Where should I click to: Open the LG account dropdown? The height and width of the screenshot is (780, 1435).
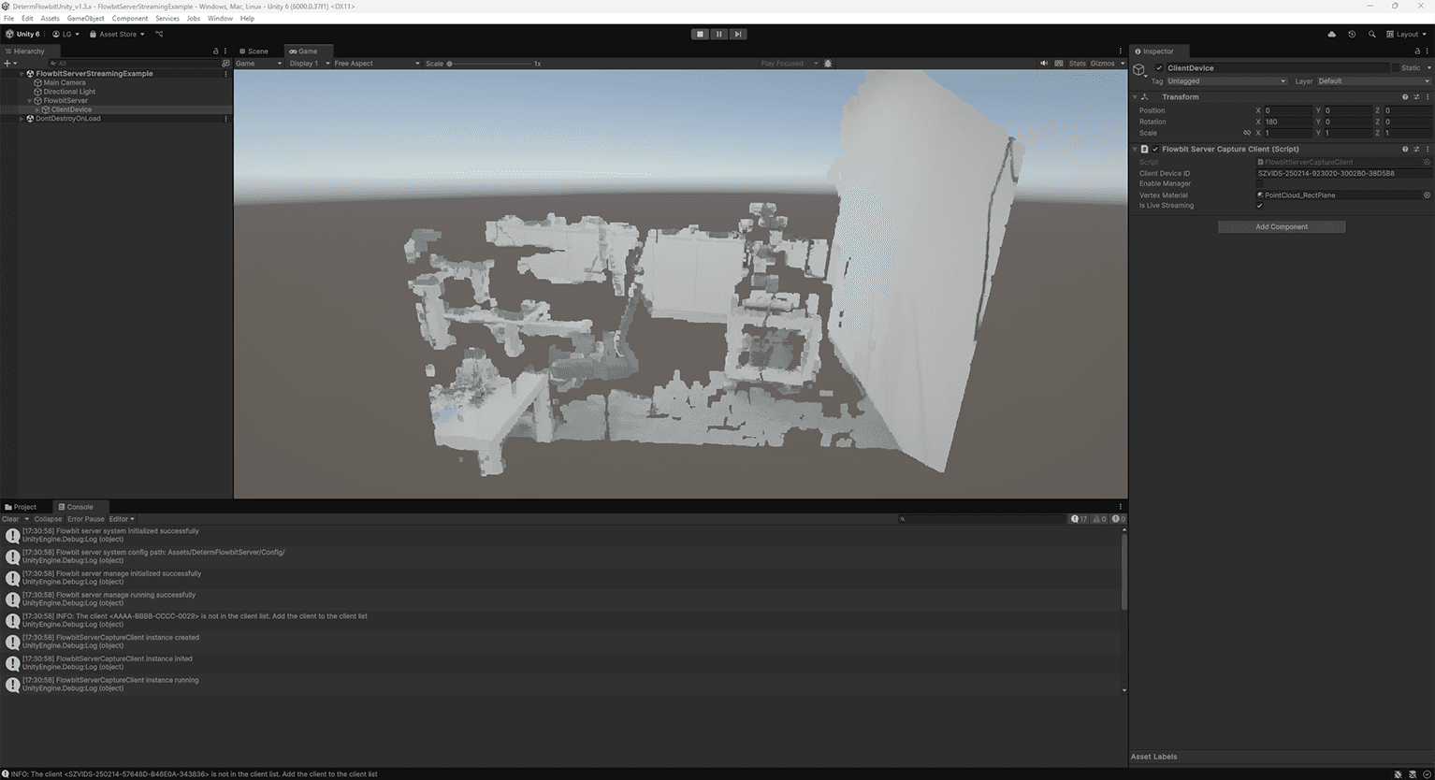coord(65,34)
